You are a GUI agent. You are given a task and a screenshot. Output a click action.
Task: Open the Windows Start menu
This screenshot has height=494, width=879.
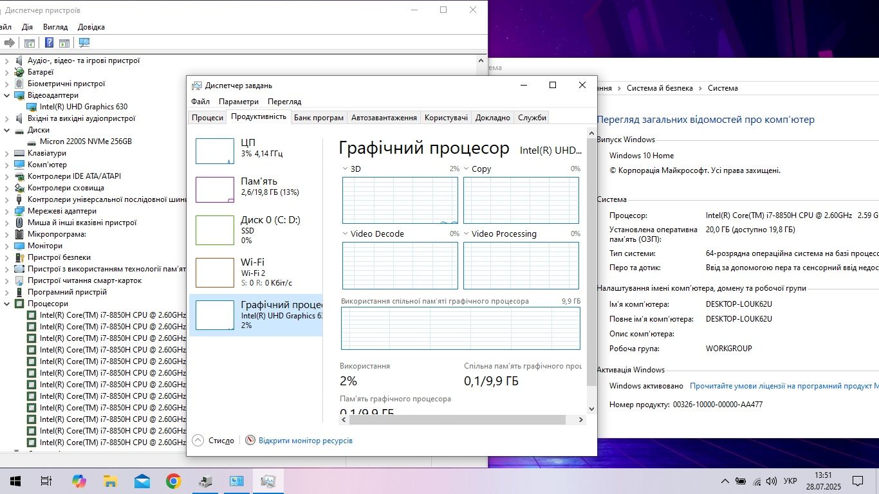click(15, 481)
